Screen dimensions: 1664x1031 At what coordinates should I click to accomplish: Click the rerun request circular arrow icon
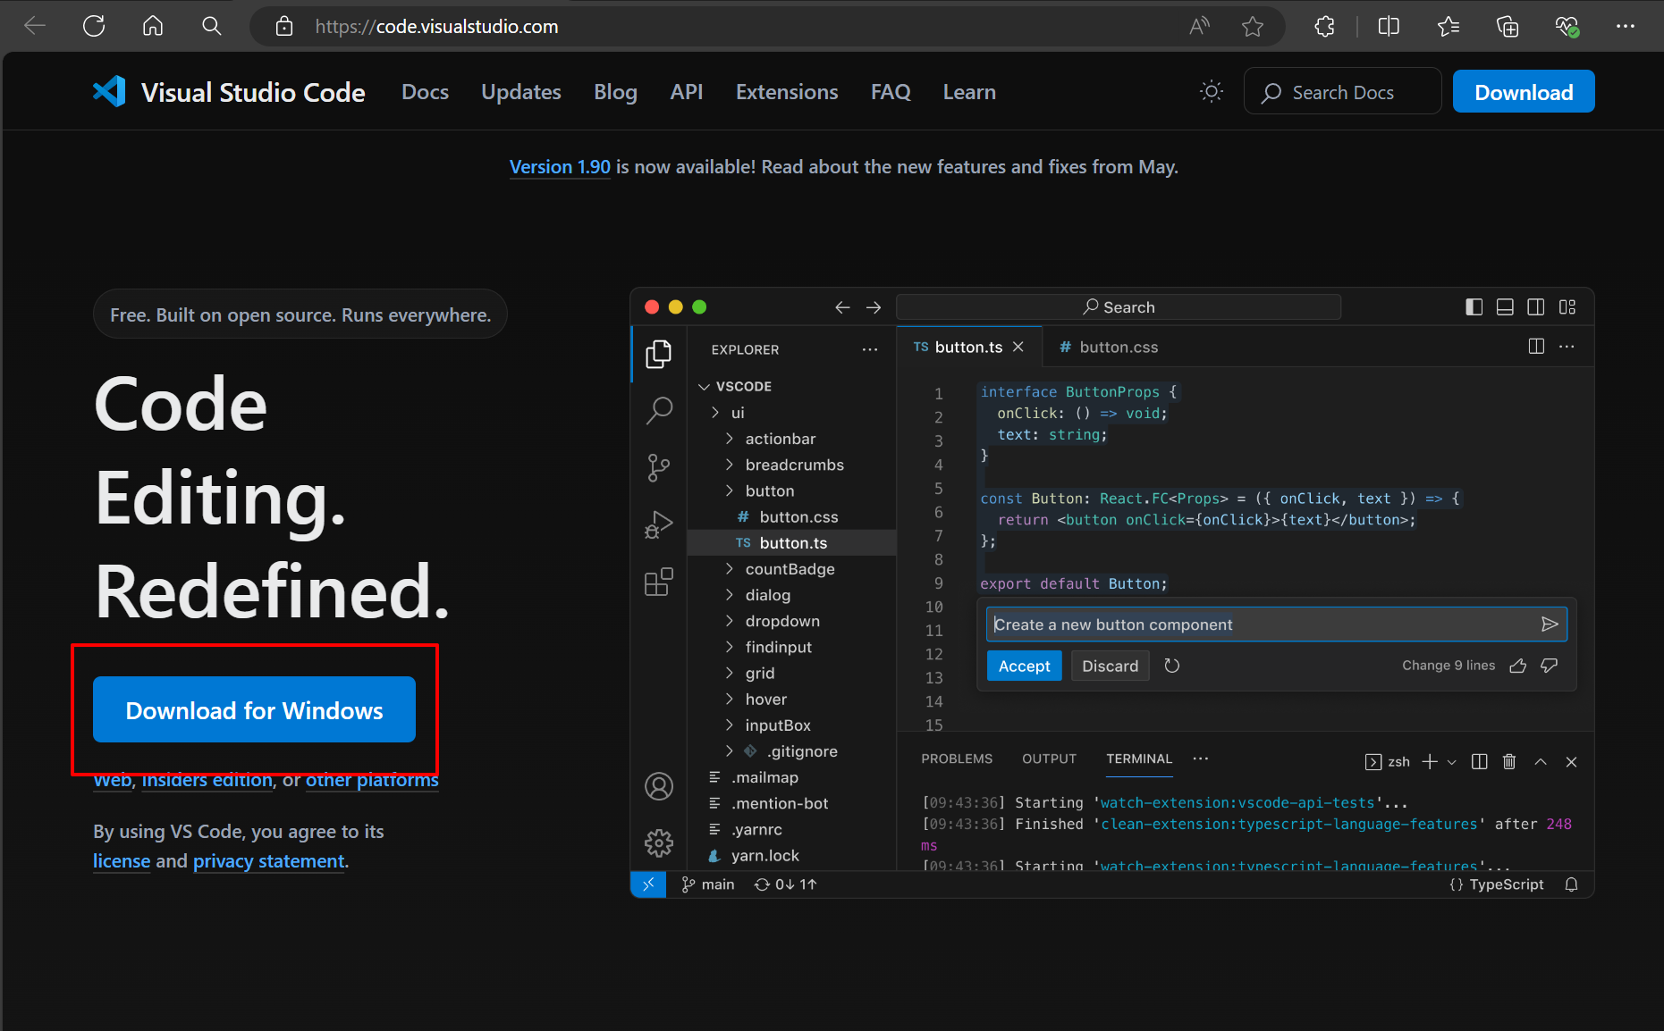pos(1172,666)
